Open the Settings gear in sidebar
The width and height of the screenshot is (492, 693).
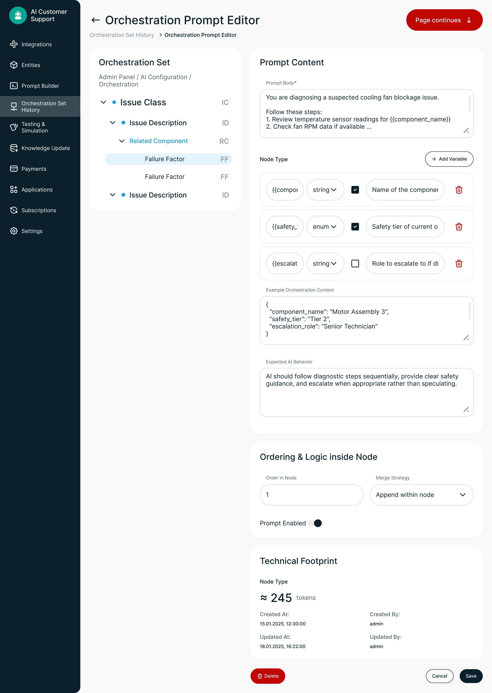(x=14, y=231)
